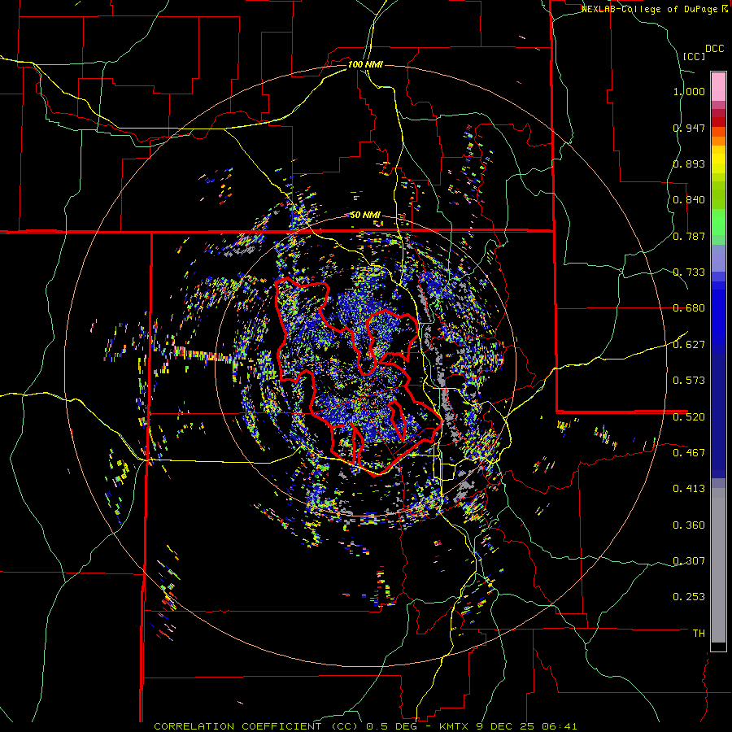
Task: Click the 0.840 legend value
Action: click(x=689, y=200)
